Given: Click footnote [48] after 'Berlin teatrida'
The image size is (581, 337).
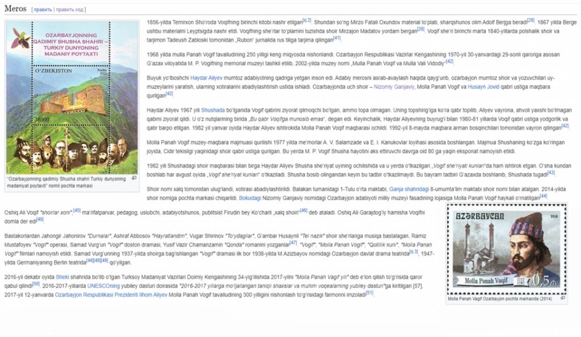Looking at the screenshot, I should tap(97, 261).
